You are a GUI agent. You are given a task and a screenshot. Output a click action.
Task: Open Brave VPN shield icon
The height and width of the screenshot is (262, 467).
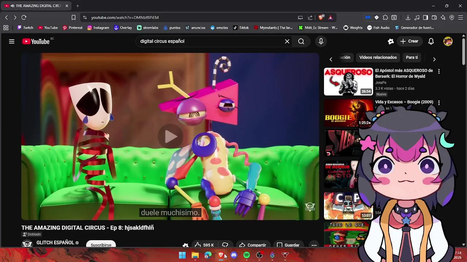tap(452, 17)
